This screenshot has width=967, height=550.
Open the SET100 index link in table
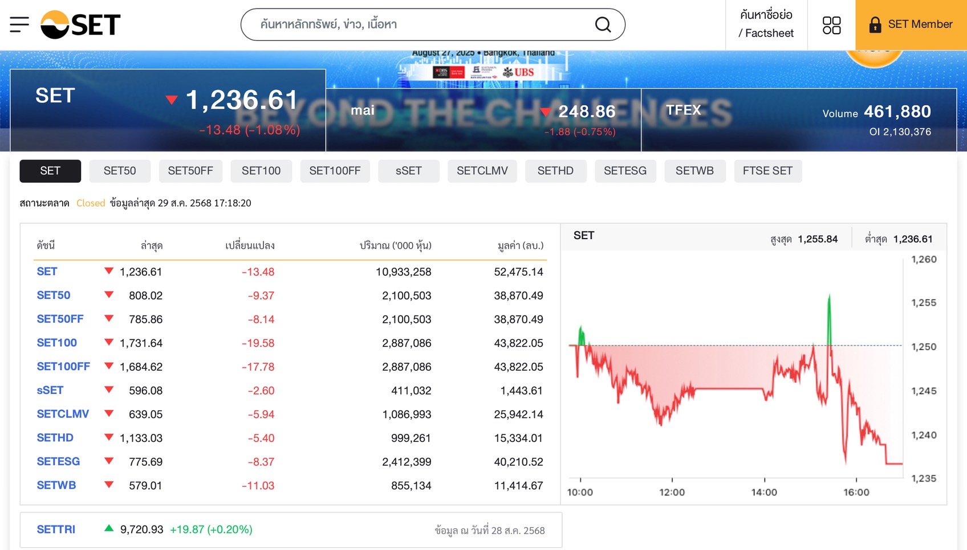click(57, 343)
